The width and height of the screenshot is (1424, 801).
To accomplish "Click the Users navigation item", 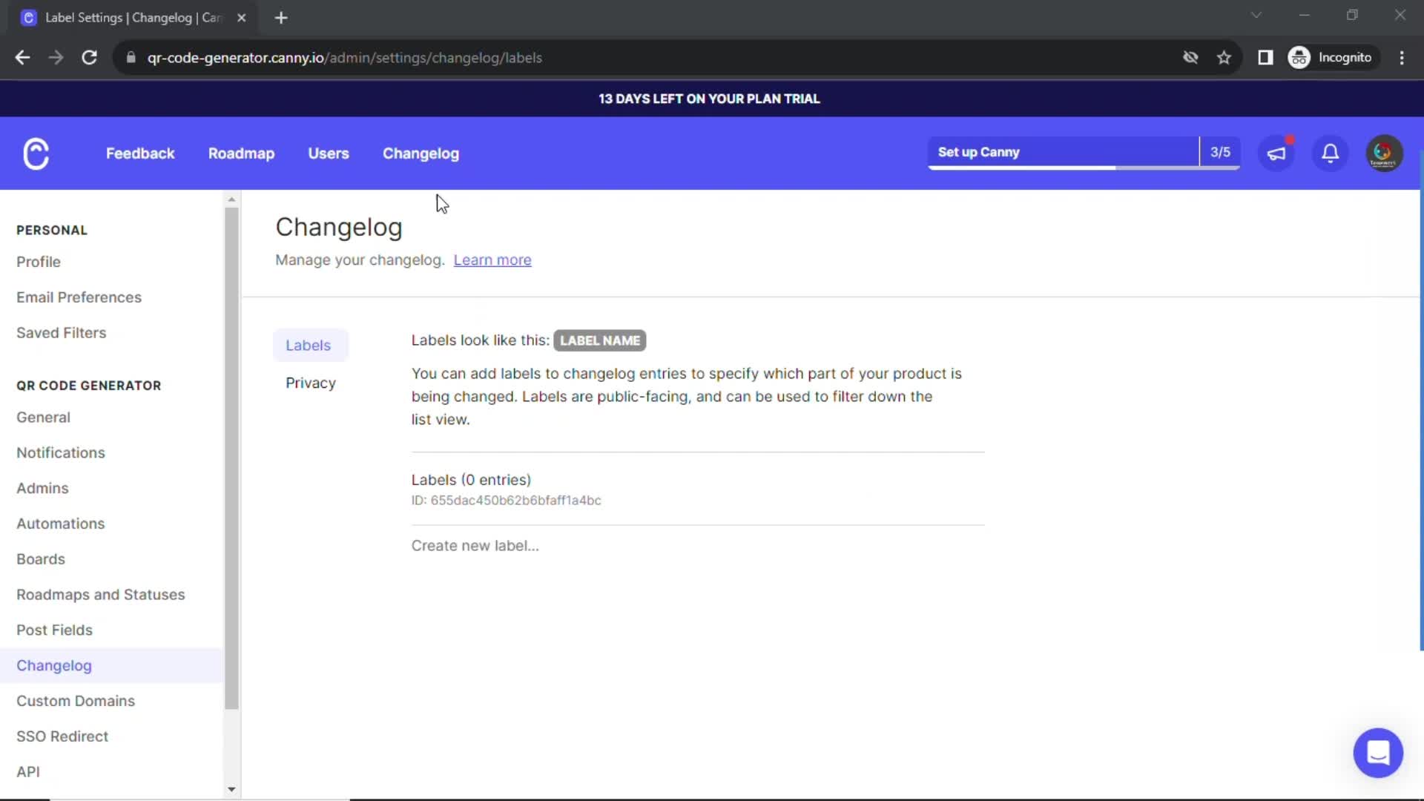I will 329,154.
